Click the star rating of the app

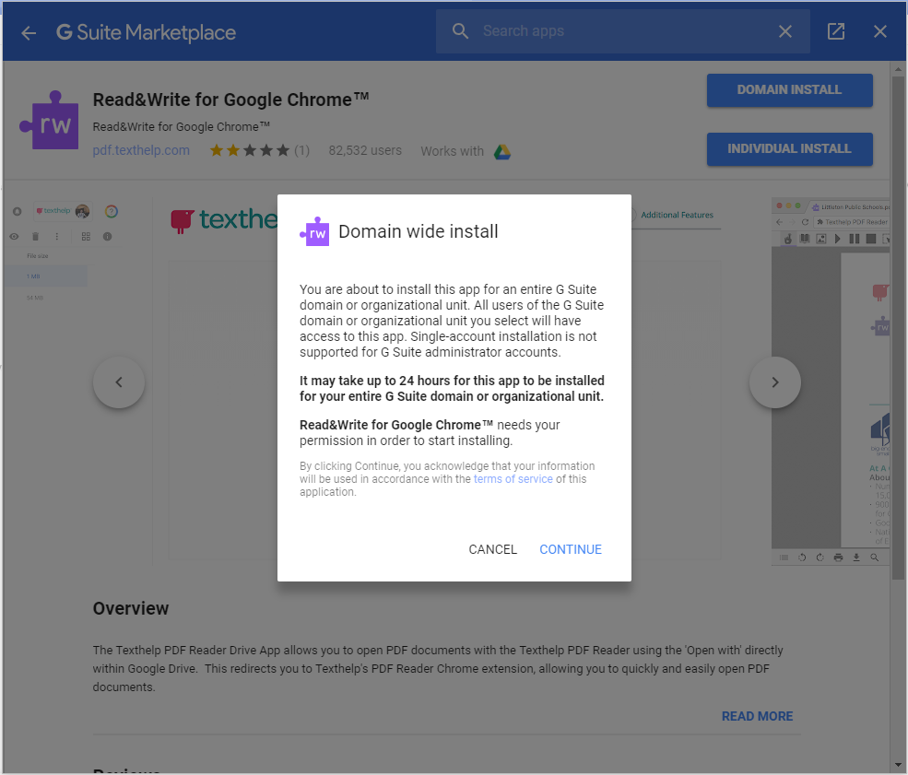click(250, 151)
